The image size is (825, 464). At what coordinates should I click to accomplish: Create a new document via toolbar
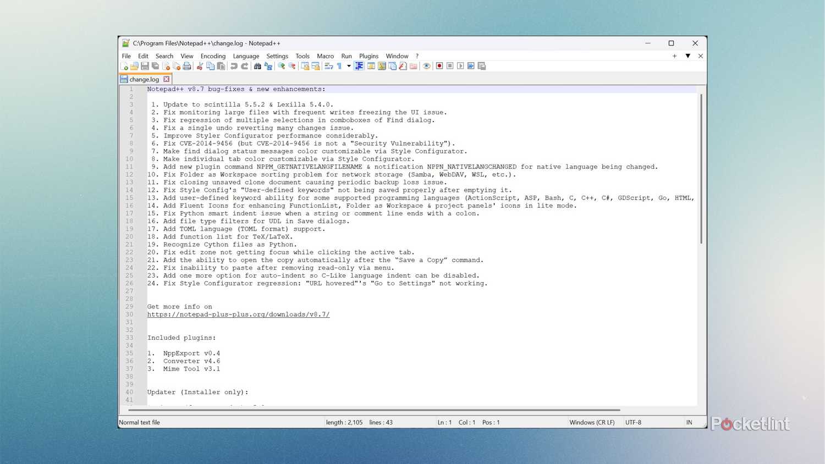(124, 66)
